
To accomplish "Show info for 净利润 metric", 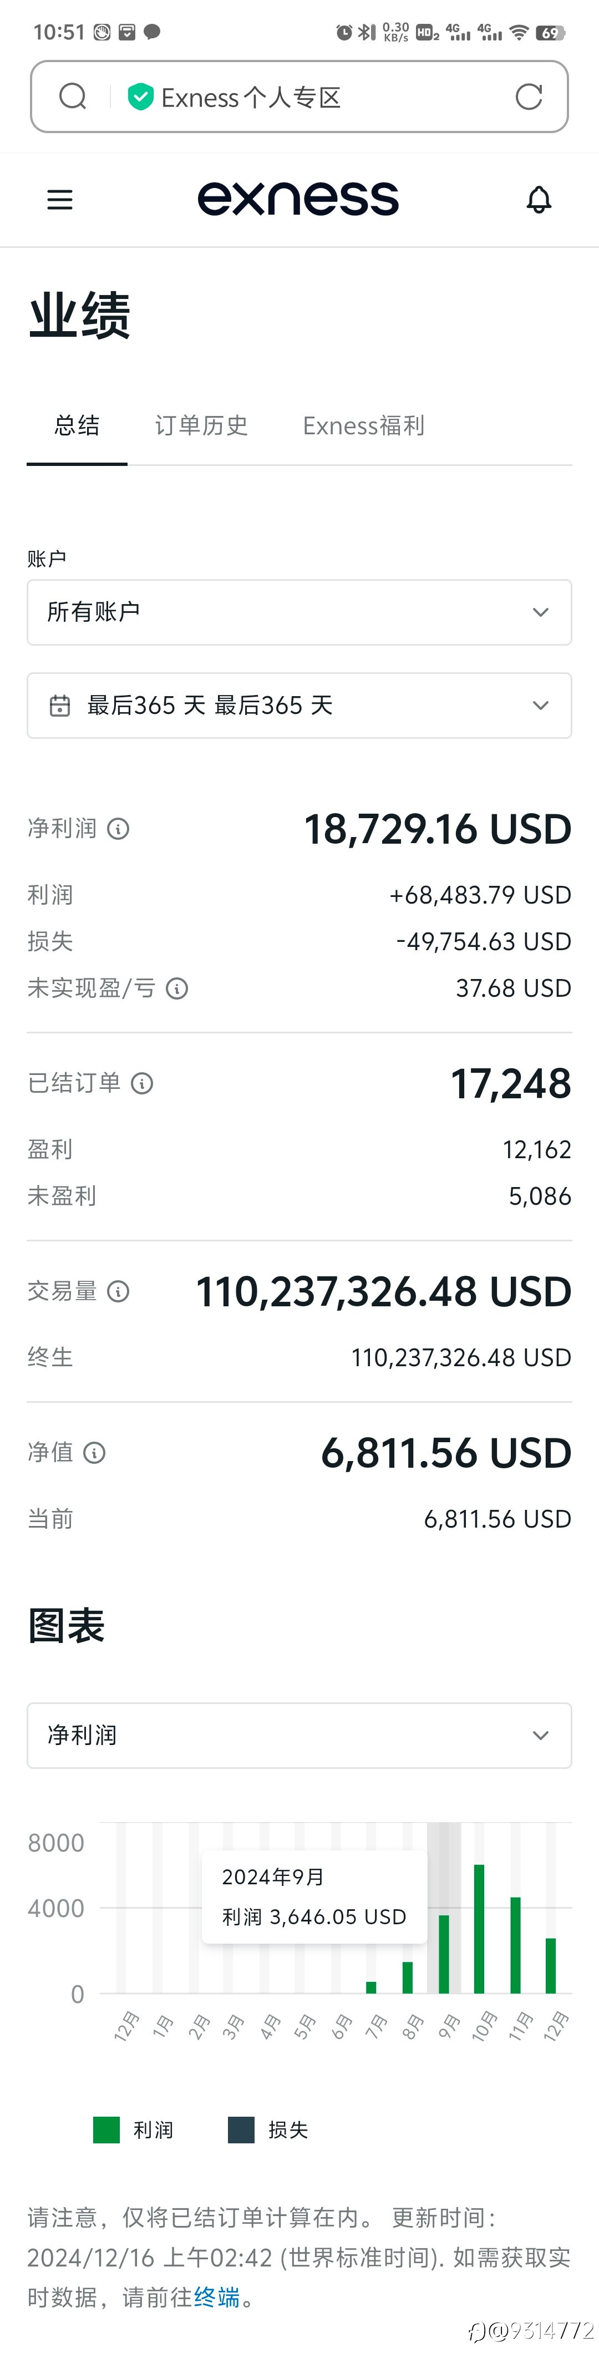I will click(x=118, y=829).
